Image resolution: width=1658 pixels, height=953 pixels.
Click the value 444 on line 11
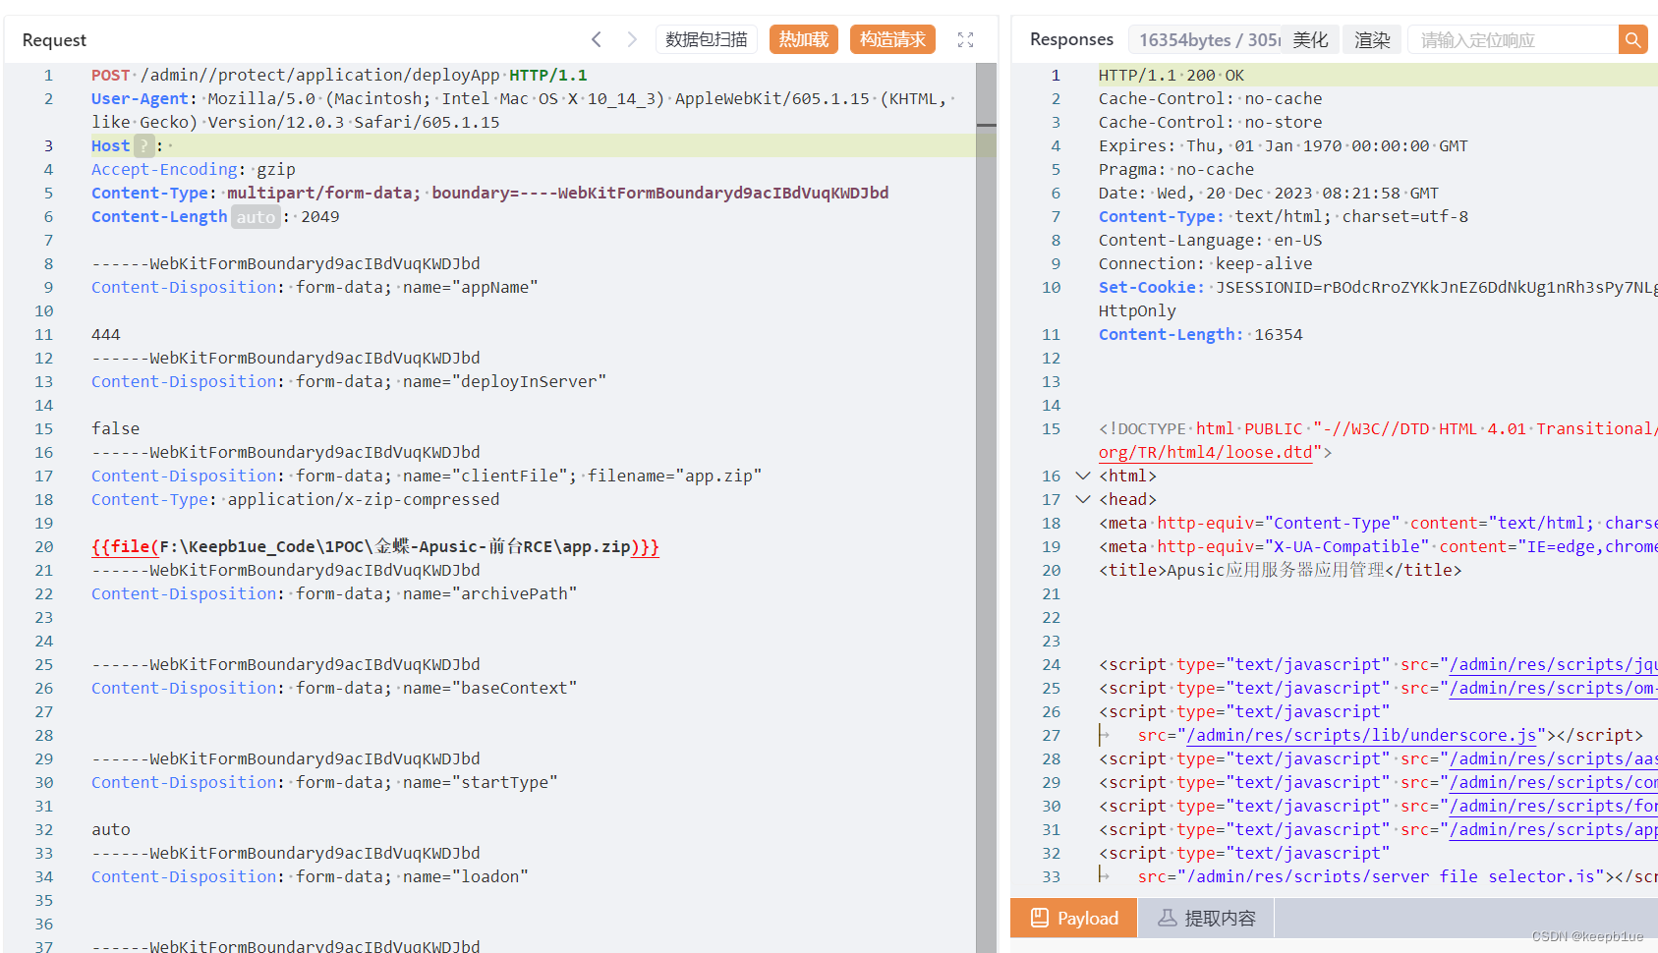[x=106, y=334]
